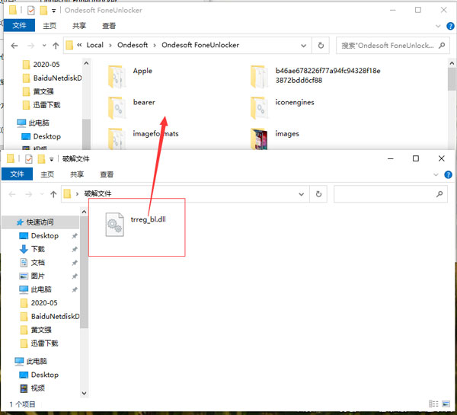The height and width of the screenshot is (415, 457).
Task: Click properties quick-access icon in 破解文件 title bar
Action: coord(29,159)
